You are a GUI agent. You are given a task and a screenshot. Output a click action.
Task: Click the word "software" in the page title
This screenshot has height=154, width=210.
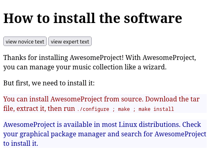pyautogui.click(x=153, y=18)
